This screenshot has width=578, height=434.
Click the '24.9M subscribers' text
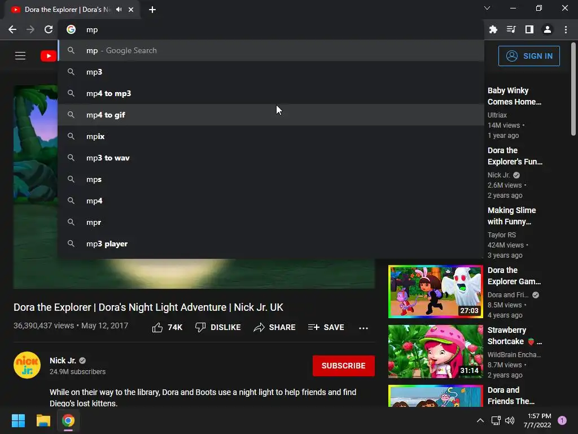[77, 372]
